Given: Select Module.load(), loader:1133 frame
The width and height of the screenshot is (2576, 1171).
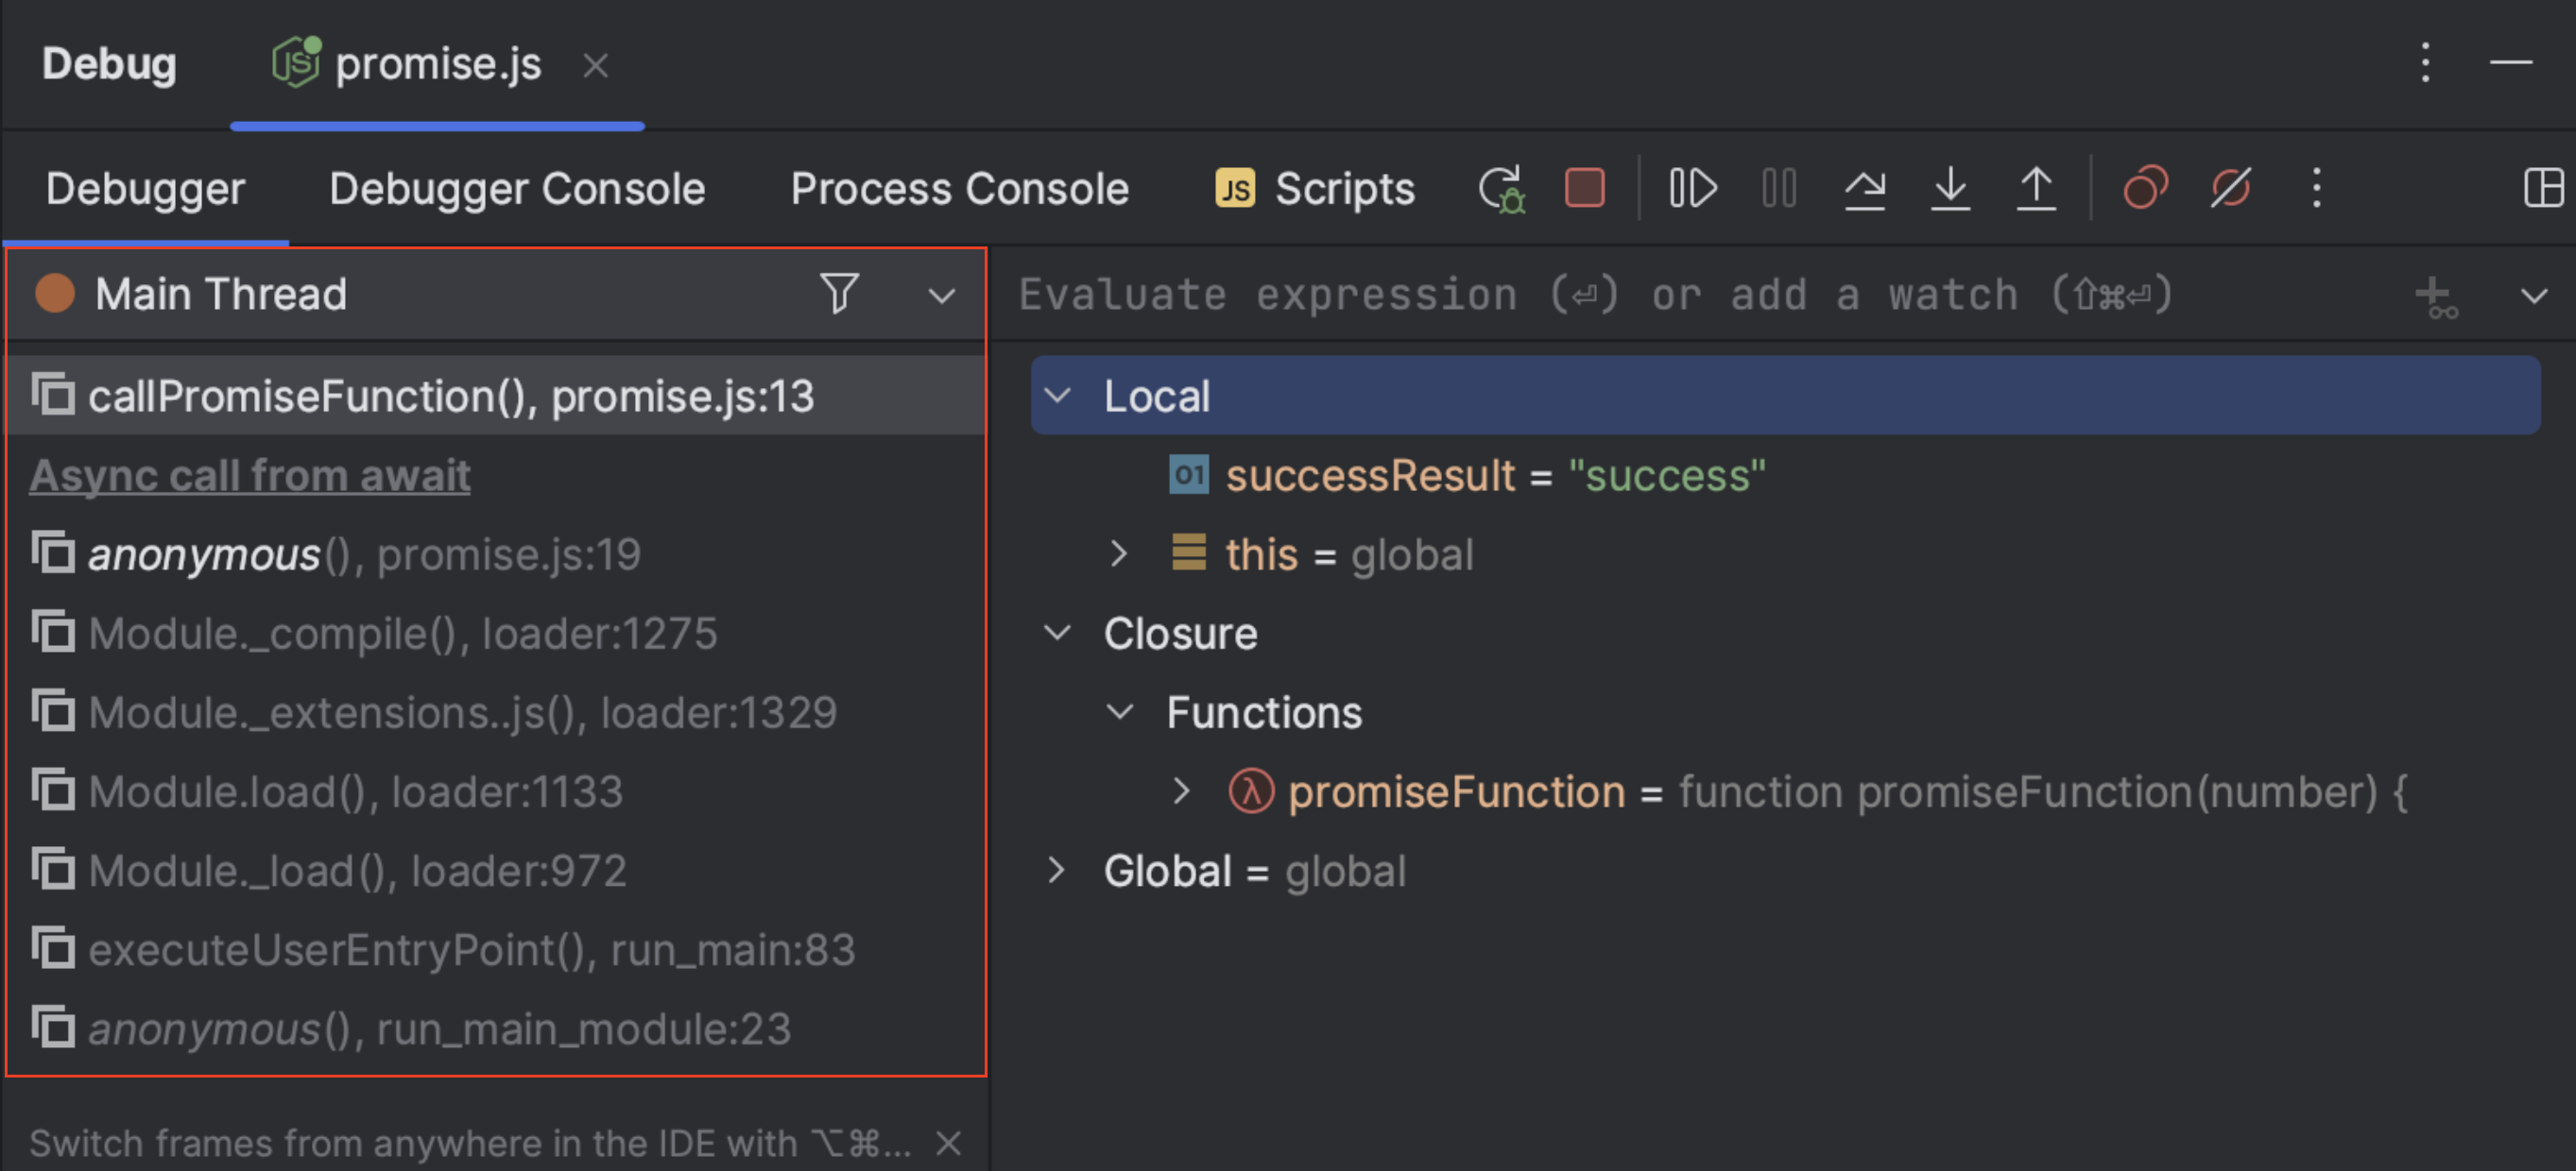Looking at the screenshot, I should click(x=496, y=791).
